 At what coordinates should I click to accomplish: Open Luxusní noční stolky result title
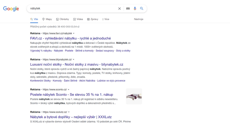point(77,64)
